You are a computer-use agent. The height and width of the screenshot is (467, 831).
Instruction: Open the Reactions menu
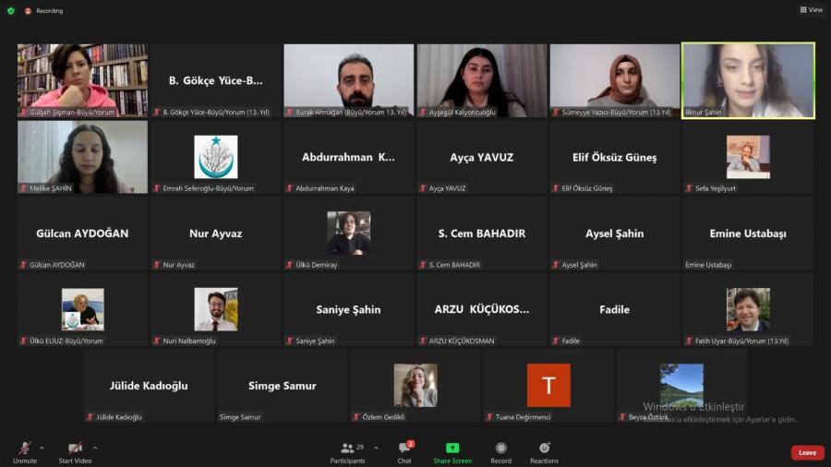[x=544, y=451]
